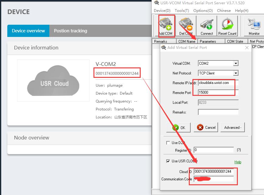Open the Monitor tool icon
The width and height of the screenshot is (264, 195).
254,26
